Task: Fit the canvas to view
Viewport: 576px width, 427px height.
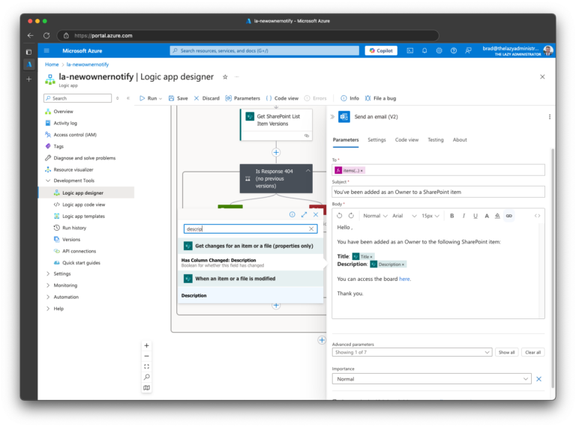Action: (146, 367)
